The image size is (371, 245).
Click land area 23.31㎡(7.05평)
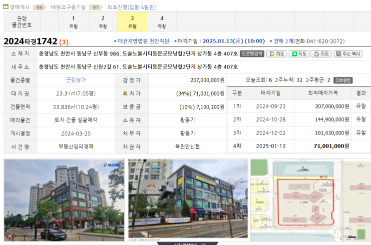(76, 93)
